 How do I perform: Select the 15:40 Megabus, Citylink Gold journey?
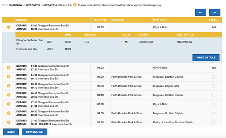(x=214, y=86)
